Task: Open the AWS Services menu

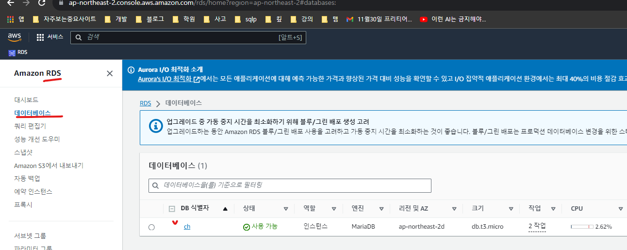Action: pyautogui.click(x=50, y=37)
